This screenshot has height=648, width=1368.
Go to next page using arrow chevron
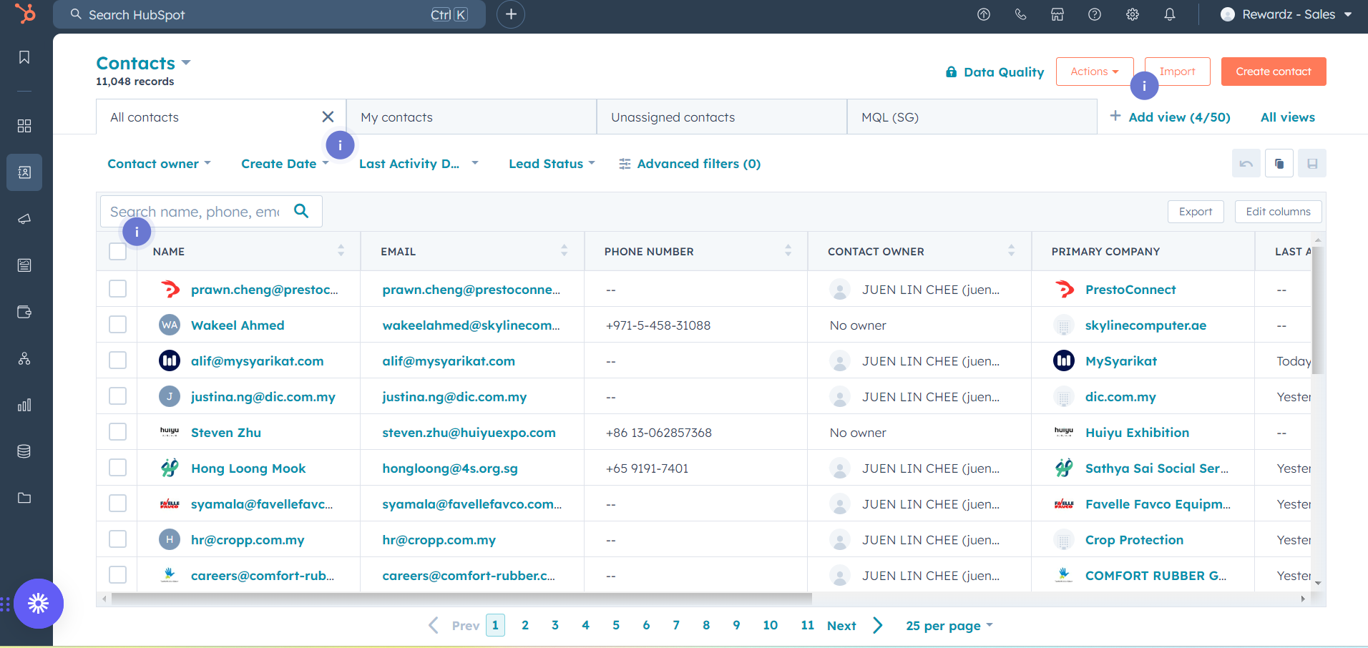pos(878,625)
